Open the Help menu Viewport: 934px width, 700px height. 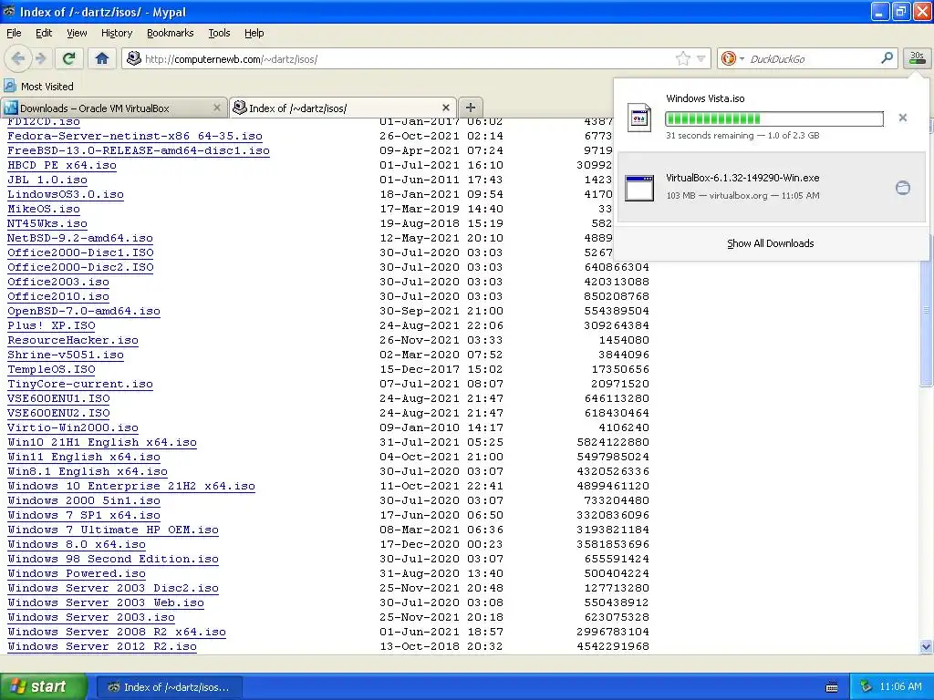click(x=254, y=33)
